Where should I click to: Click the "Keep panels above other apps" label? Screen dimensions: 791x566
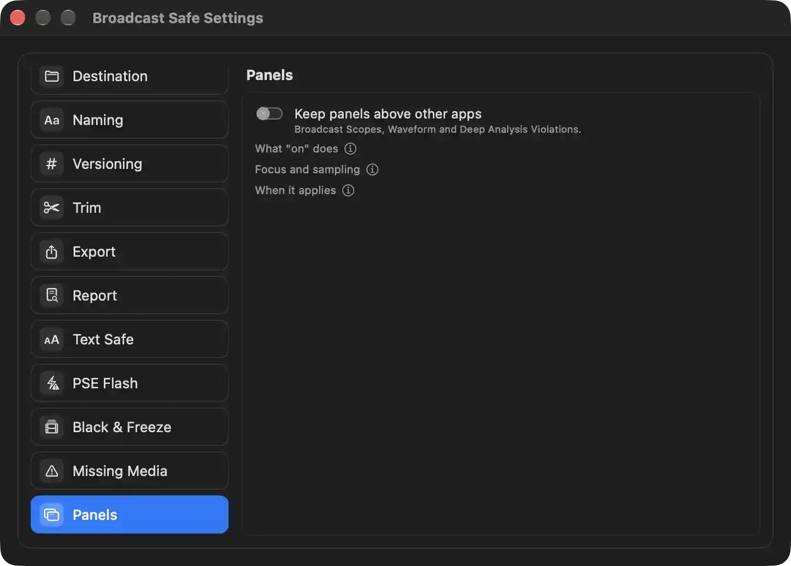pyautogui.click(x=388, y=114)
